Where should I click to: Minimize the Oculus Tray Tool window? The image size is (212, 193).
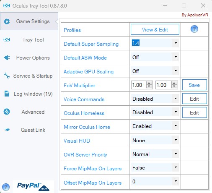tap(165, 6)
